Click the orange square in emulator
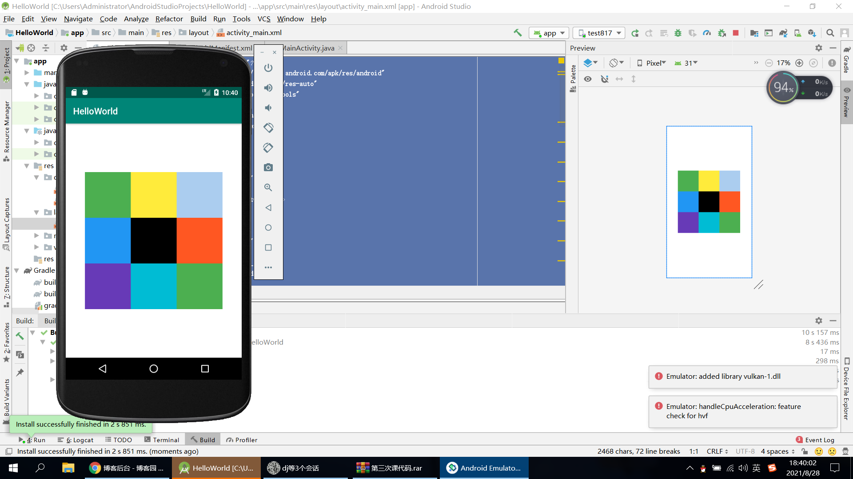The width and height of the screenshot is (853, 479). (199, 240)
